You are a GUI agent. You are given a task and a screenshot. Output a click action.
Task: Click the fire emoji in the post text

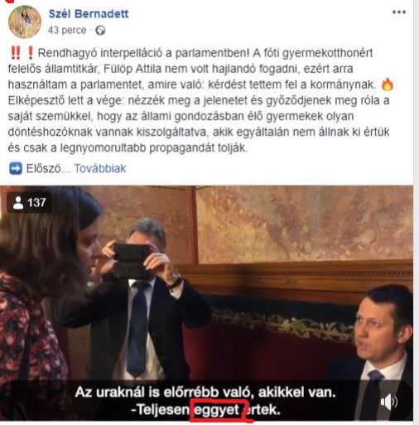[x=388, y=85]
